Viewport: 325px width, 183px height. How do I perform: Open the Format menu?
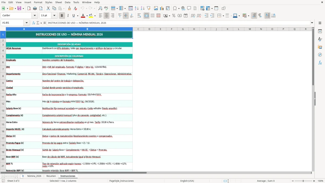tap(38, 2)
